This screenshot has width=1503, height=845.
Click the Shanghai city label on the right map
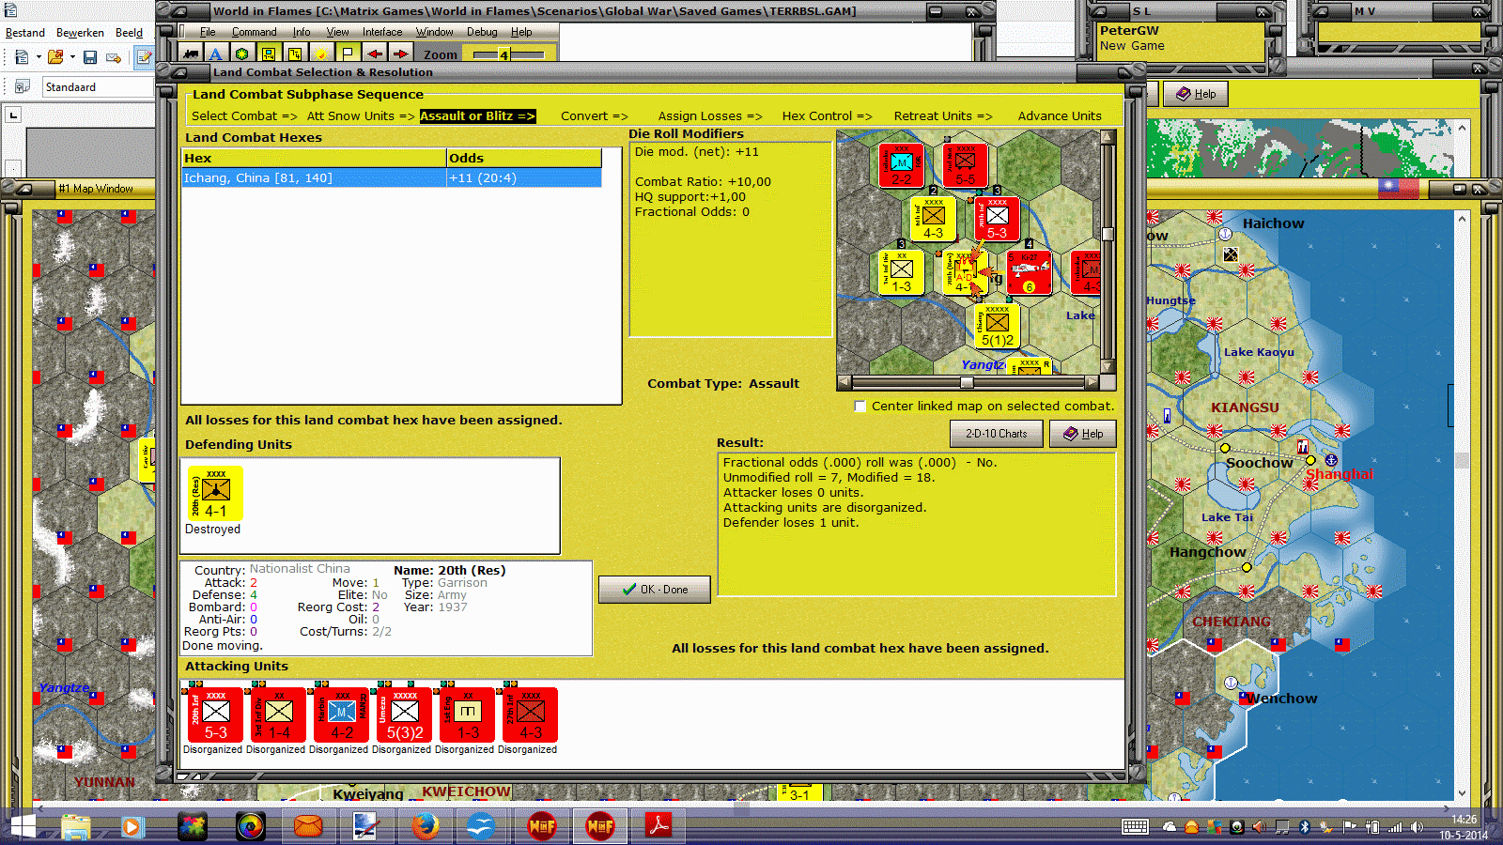pos(1340,474)
